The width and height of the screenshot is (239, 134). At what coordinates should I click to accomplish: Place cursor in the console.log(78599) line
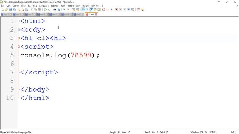click(60, 55)
